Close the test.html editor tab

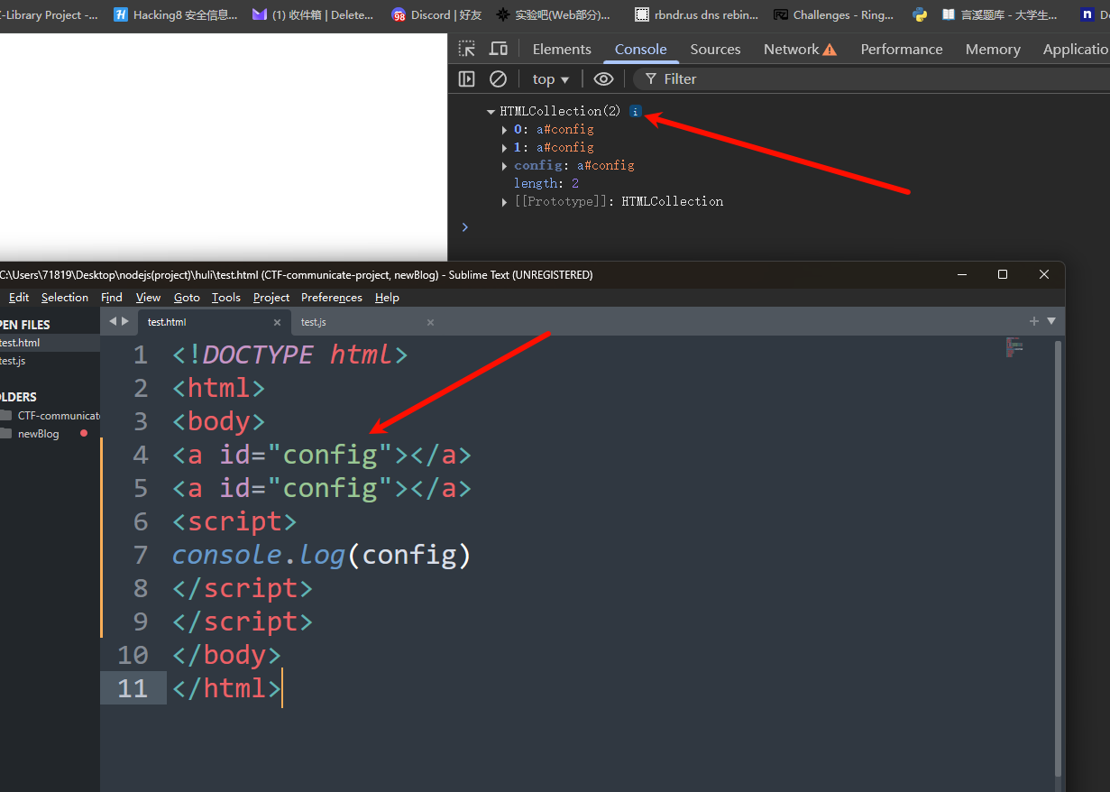[277, 322]
